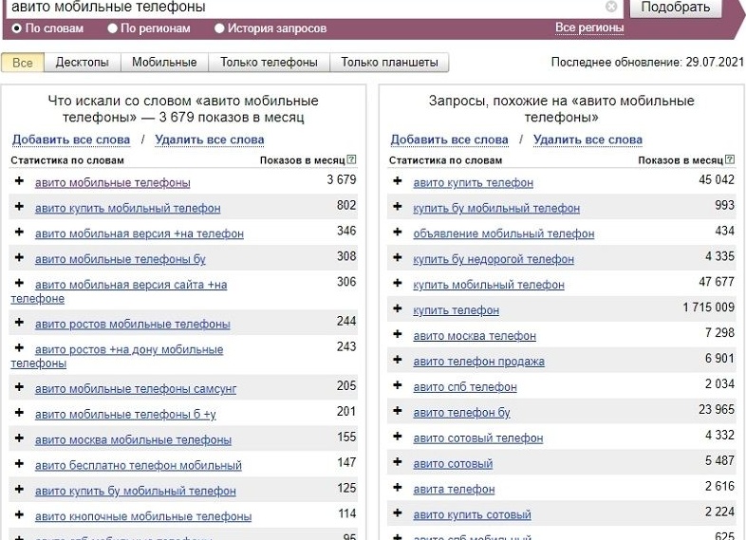Click plus next to «авито купить телефон»
This screenshot has height=540, width=746.
click(398, 181)
